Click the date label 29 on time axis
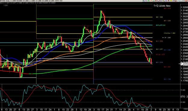Image resolution: width=188 pixels, height=111 pixels. click(x=72, y=109)
